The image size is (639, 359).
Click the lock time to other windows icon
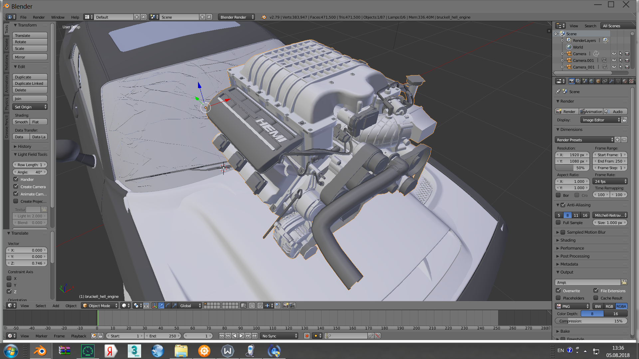click(x=101, y=336)
